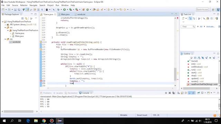Click the search magnifier in Task List Find box
This screenshot has width=221, height=124.
click(x=194, y=27)
